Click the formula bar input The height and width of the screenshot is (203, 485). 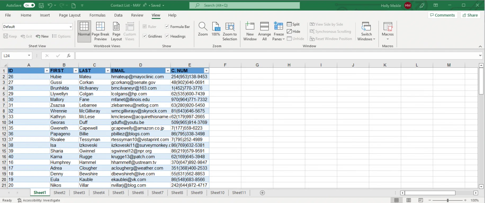277,56
